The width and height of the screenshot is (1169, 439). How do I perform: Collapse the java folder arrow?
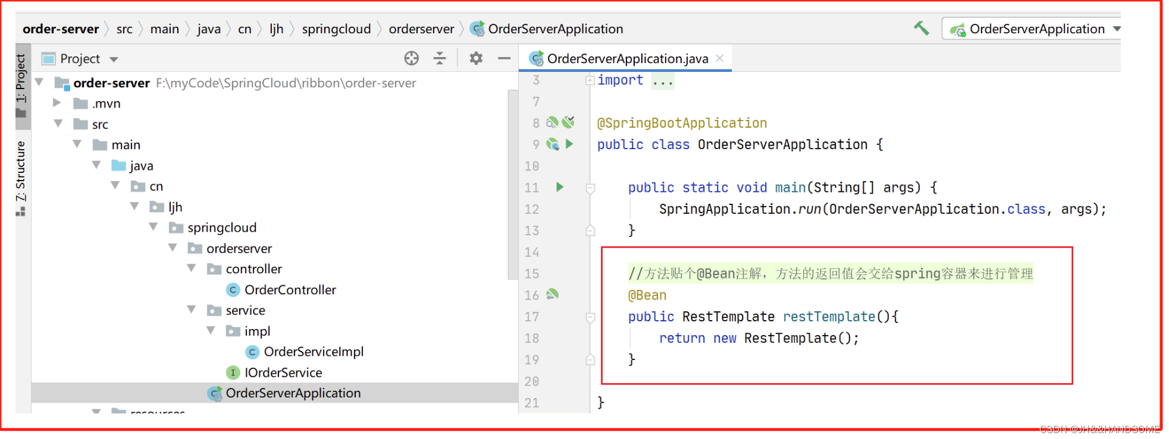[96, 165]
